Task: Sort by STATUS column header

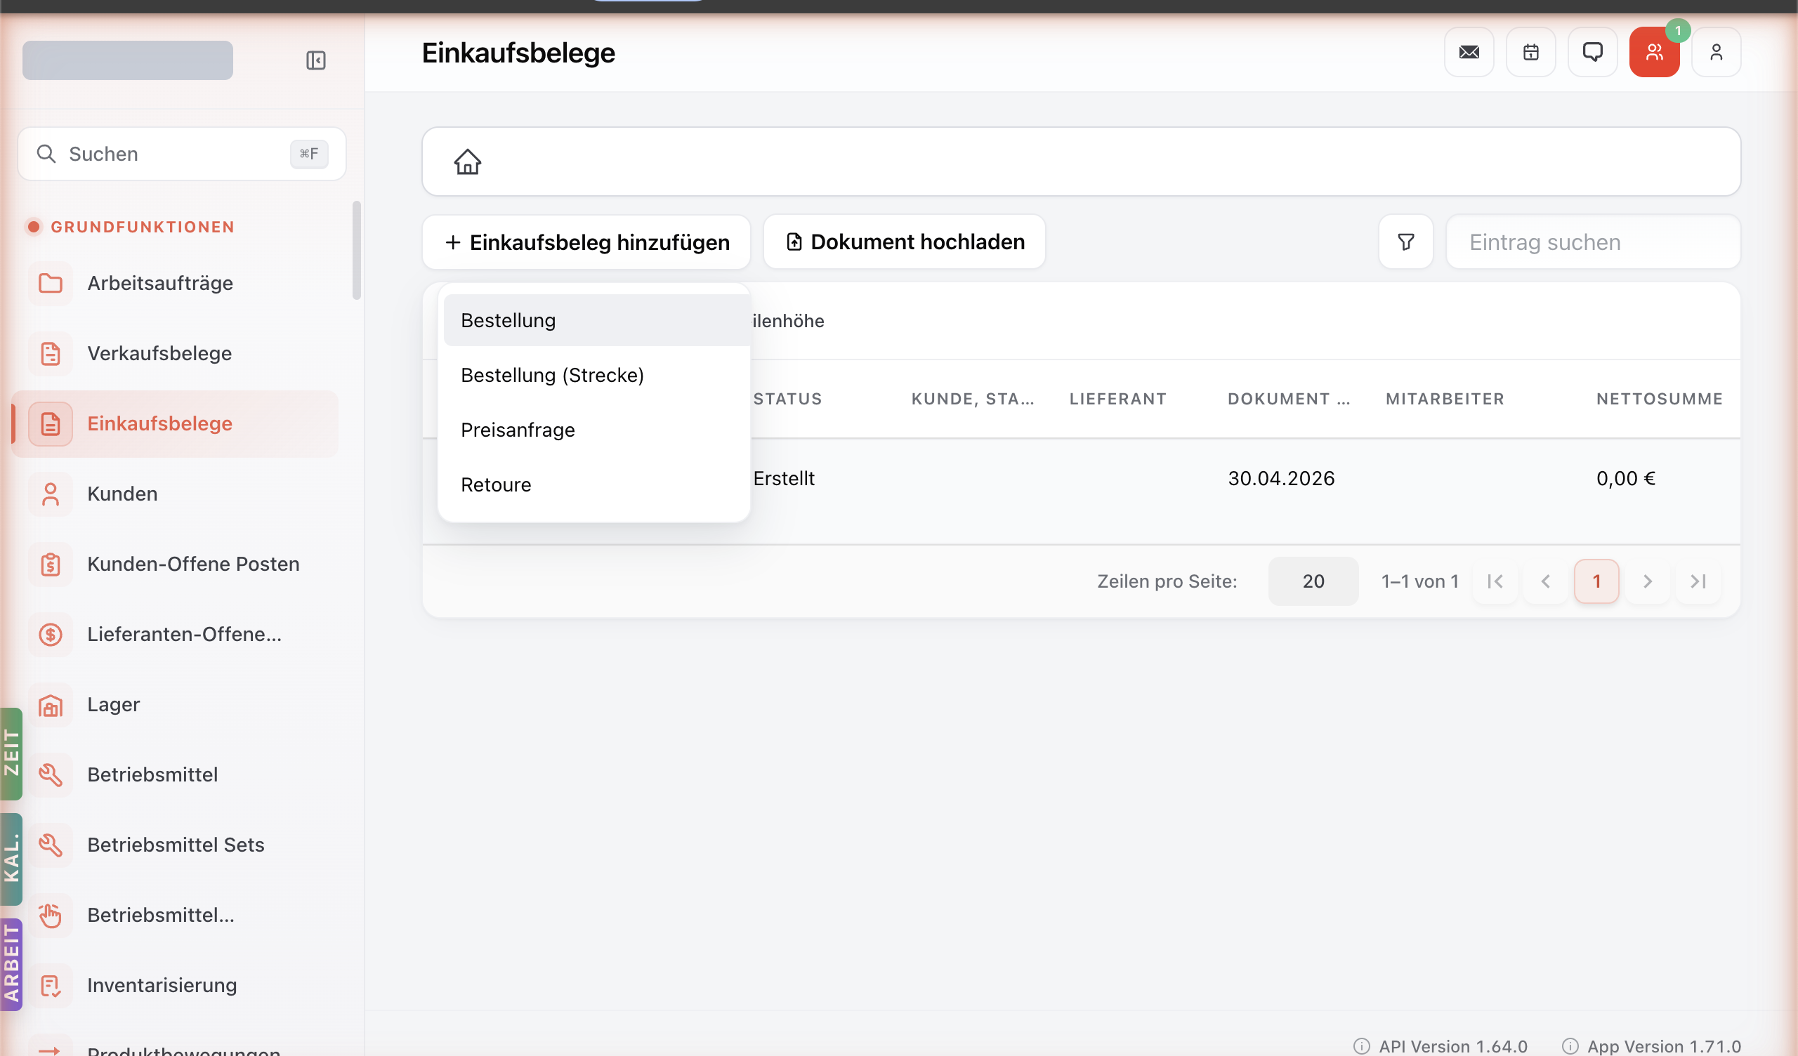Action: tap(787, 399)
